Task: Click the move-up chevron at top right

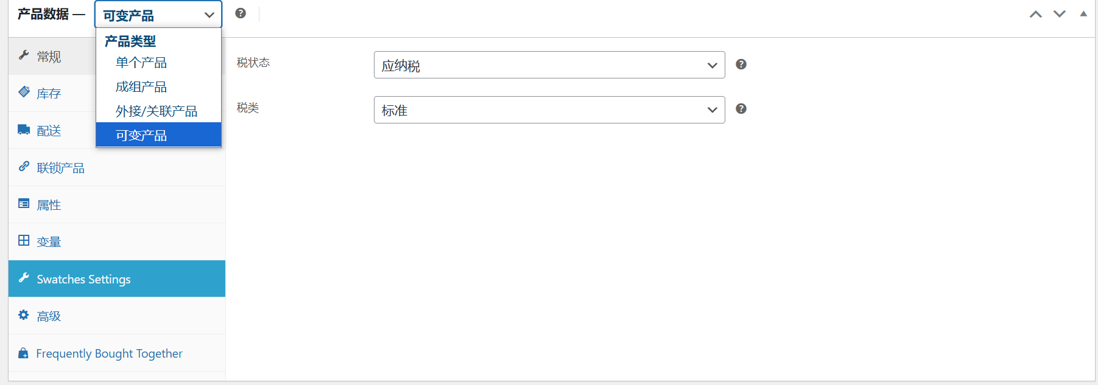Action: click(x=1036, y=13)
